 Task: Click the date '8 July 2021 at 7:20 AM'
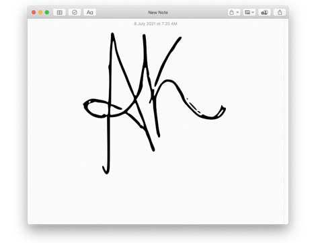click(x=155, y=24)
